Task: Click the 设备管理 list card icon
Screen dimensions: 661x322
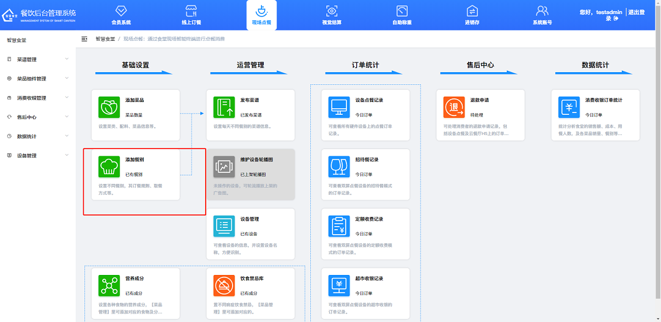Action: (224, 226)
